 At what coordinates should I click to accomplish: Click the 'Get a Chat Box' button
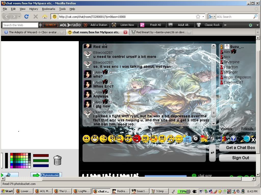coord(240,148)
